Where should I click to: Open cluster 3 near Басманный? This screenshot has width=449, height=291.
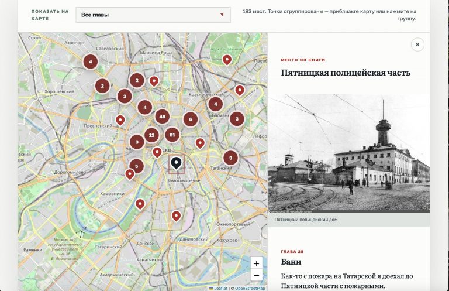(237, 119)
